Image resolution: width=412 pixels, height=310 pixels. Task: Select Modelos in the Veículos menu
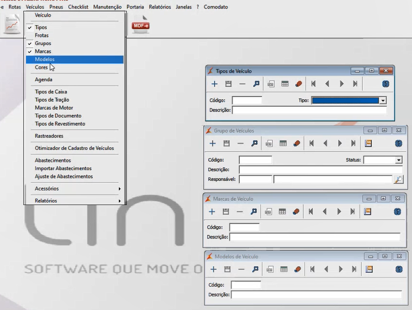click(75, 60)
